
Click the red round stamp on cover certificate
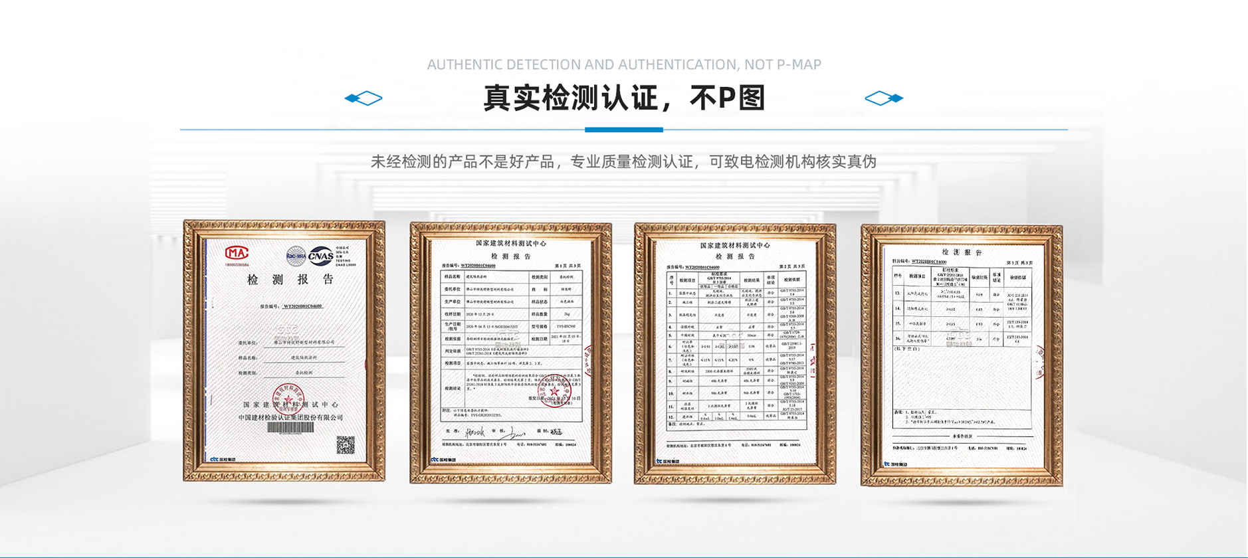click(x=288, y=397)
